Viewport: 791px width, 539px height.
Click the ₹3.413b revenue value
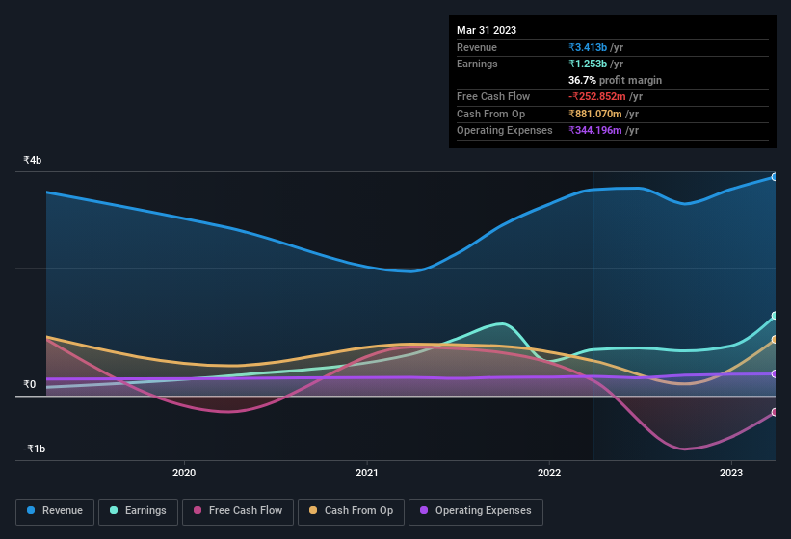click(588, 47)
